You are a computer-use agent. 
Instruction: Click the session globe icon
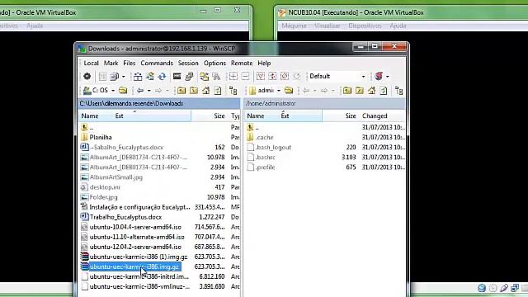pos(379,77)
